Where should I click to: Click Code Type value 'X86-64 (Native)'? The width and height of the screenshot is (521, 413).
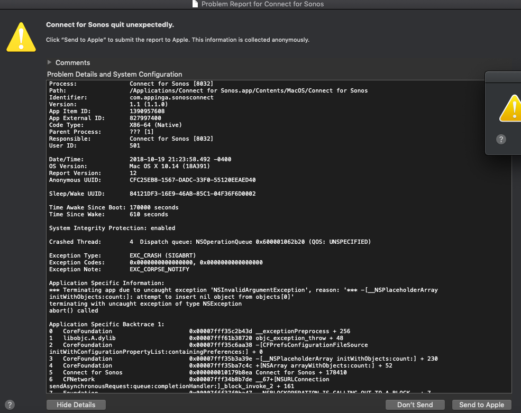point(156,125)
